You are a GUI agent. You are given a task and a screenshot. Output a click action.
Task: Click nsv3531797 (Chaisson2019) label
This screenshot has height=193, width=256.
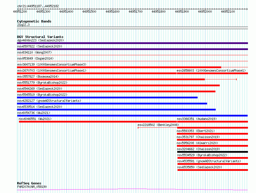pos(198,137)
